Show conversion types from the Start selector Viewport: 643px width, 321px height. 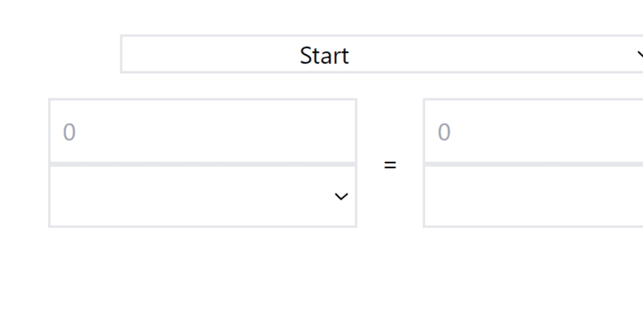coord(382,55)
